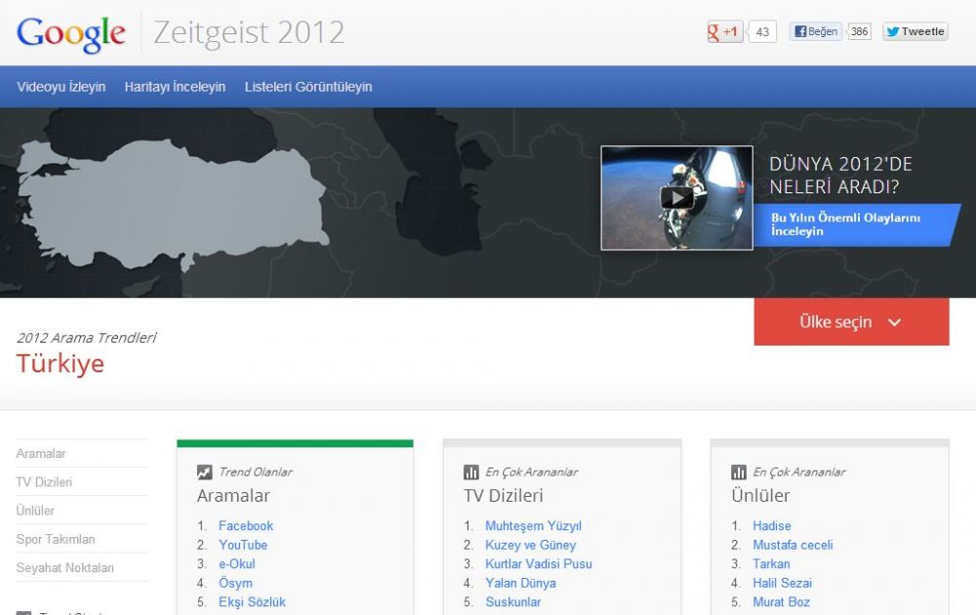
Task: Click the bar chart icon above TV Dizileri
Action: [470, 471]
